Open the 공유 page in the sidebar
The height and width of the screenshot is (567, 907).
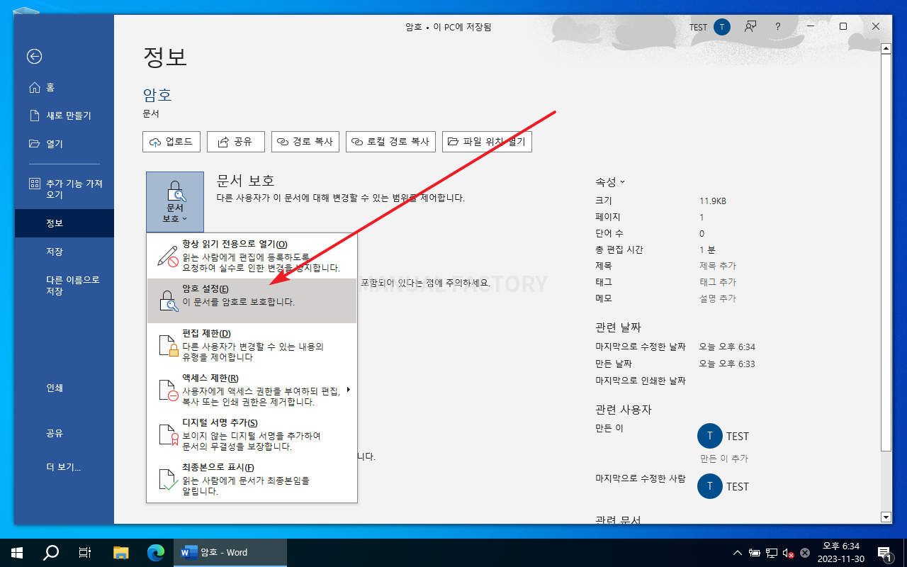click(x=64, y=433)
